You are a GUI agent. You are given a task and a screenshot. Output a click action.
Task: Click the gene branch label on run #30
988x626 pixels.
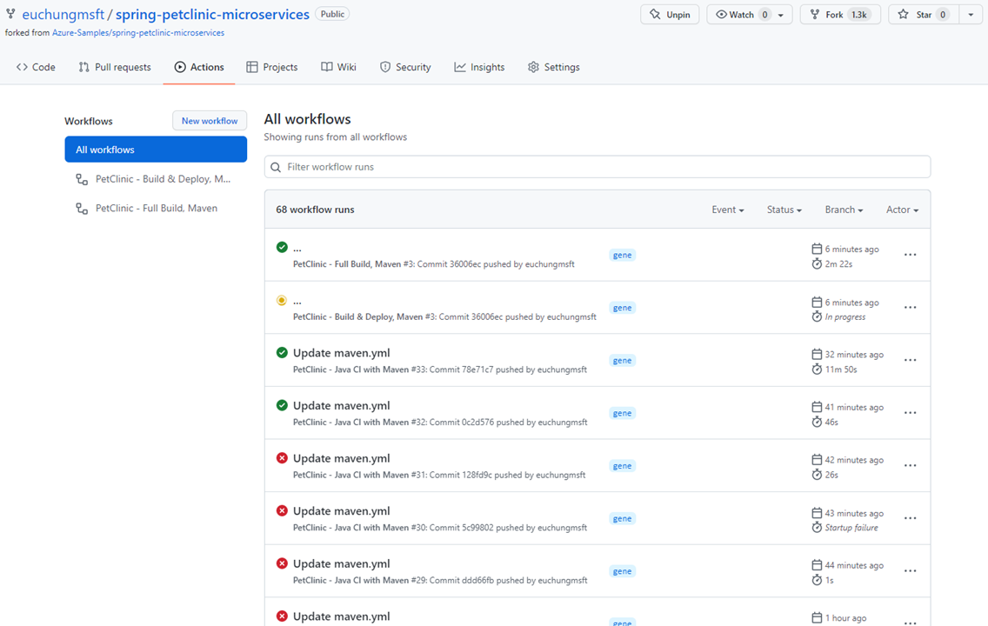pyautogui.click(x=623, y=518)
